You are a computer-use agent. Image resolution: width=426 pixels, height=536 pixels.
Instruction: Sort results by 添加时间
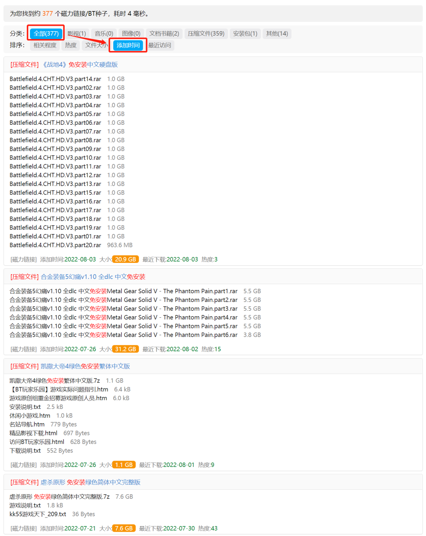pyautogui.click(x=128, y=45)
